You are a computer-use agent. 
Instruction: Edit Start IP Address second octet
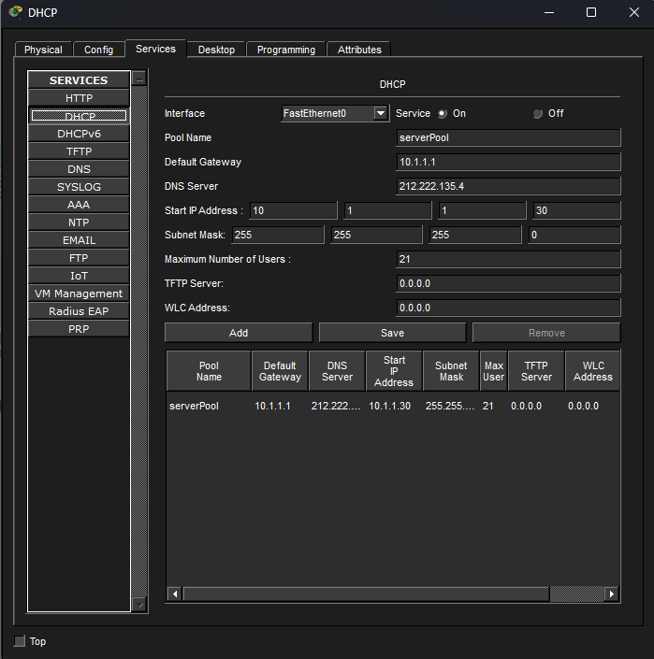coord(387,210)
